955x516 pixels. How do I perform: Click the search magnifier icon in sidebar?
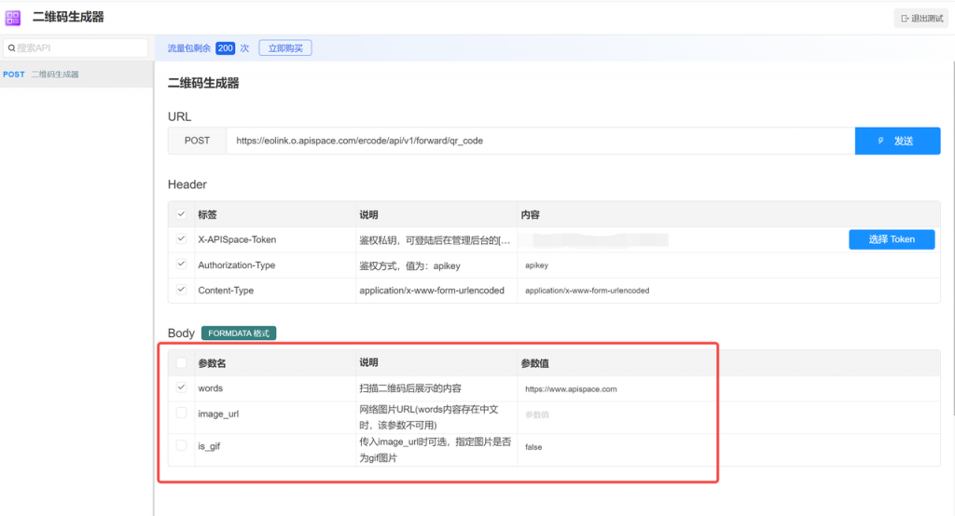[11, 48]
